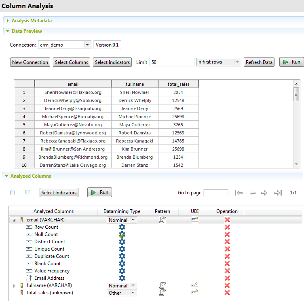
Task: Click the Select Columns button
Action: point(72,62)
